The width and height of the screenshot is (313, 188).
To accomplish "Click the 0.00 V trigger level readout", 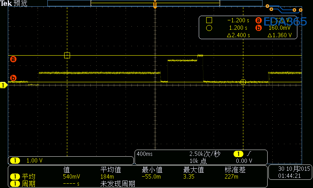I will [244, 161].
